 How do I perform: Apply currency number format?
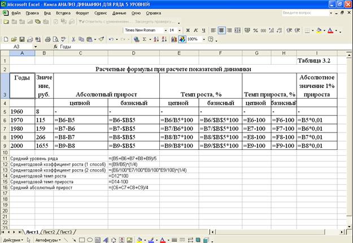tap(247, 30)
